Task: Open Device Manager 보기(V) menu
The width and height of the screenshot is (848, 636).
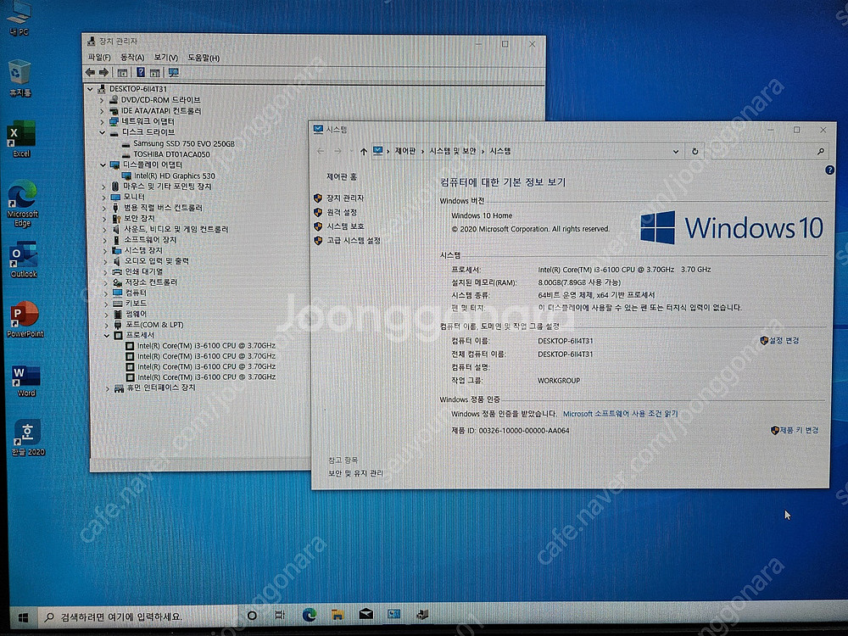Action: [x=165, y=58]
